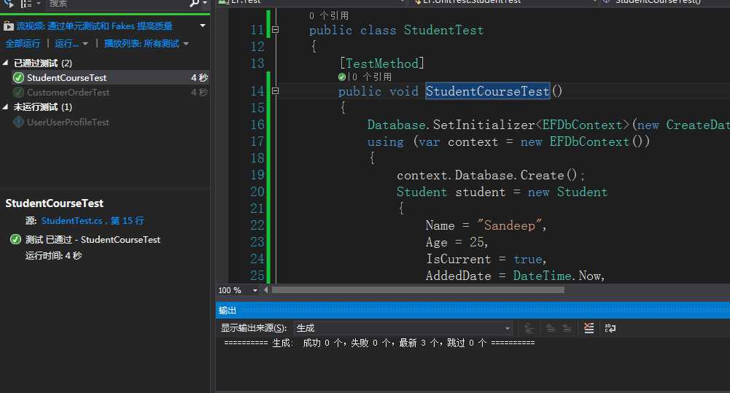Viewport: 730px width, 393px height.
Task: Click the Test Explorer search box
Action: coord(117,3)
